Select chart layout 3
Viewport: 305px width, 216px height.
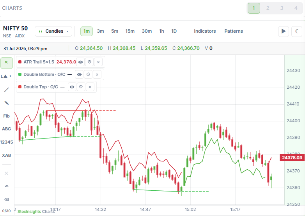pyautogui.click(x=282, y=8)
